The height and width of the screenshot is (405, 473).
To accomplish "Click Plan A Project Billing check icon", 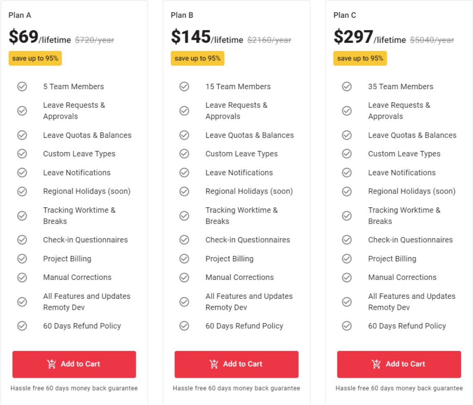I will tap(22, 259).
